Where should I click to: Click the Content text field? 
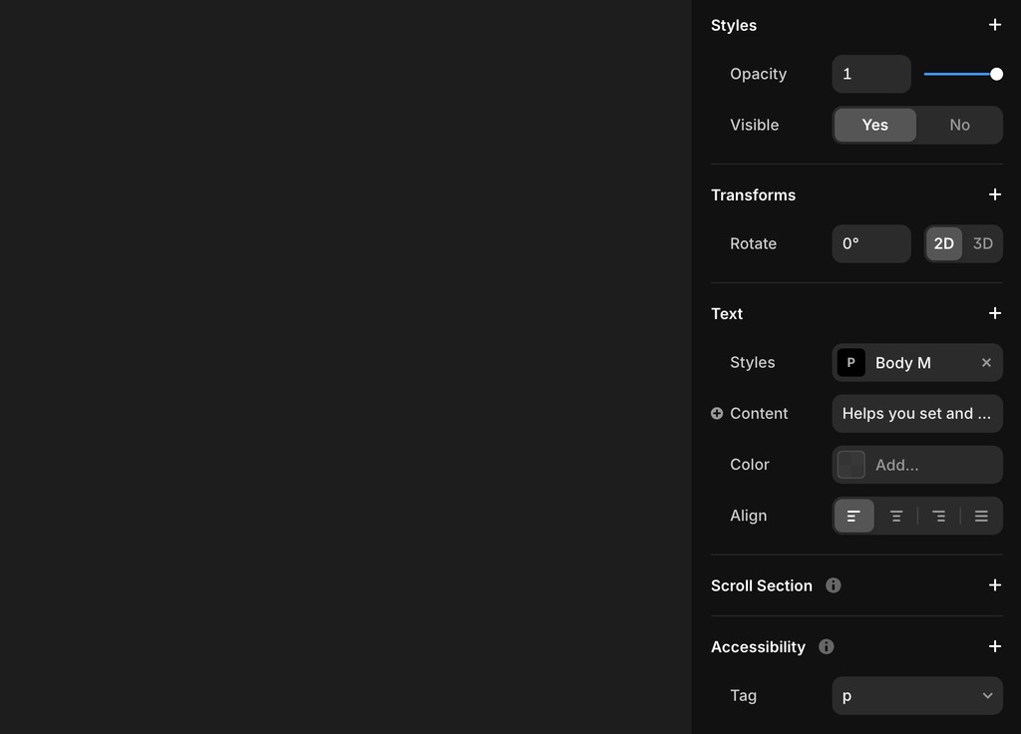pyautogui.click(x=915, y=413)
